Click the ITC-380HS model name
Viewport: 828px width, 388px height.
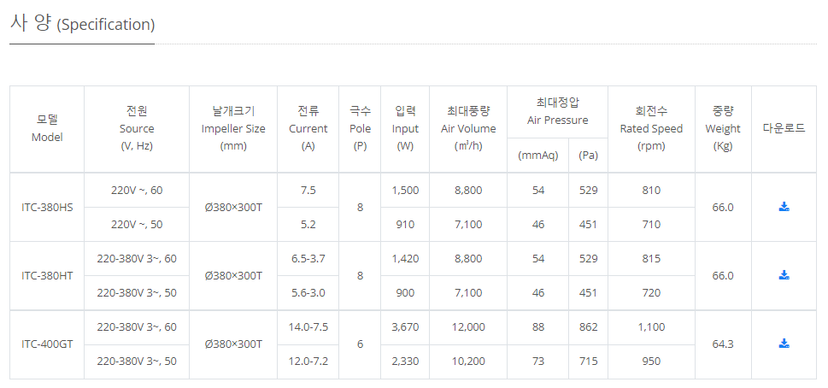(x=47, y=207)
